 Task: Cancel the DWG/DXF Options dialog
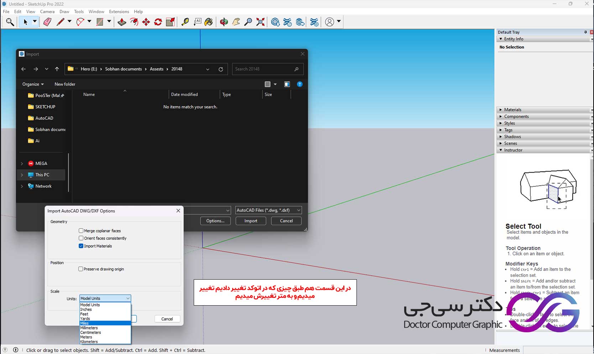click(x=167, y=319)
